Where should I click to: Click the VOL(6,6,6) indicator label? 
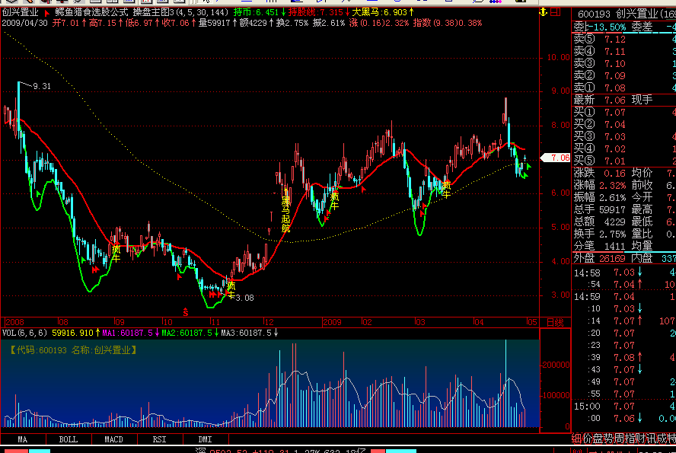pyautogui.click(x=24, y=333)
